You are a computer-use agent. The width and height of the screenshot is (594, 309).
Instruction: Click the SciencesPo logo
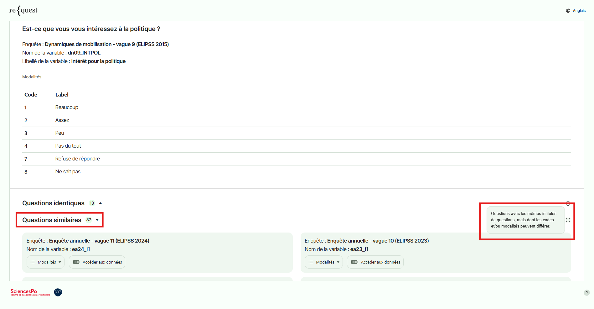[30, 292]
